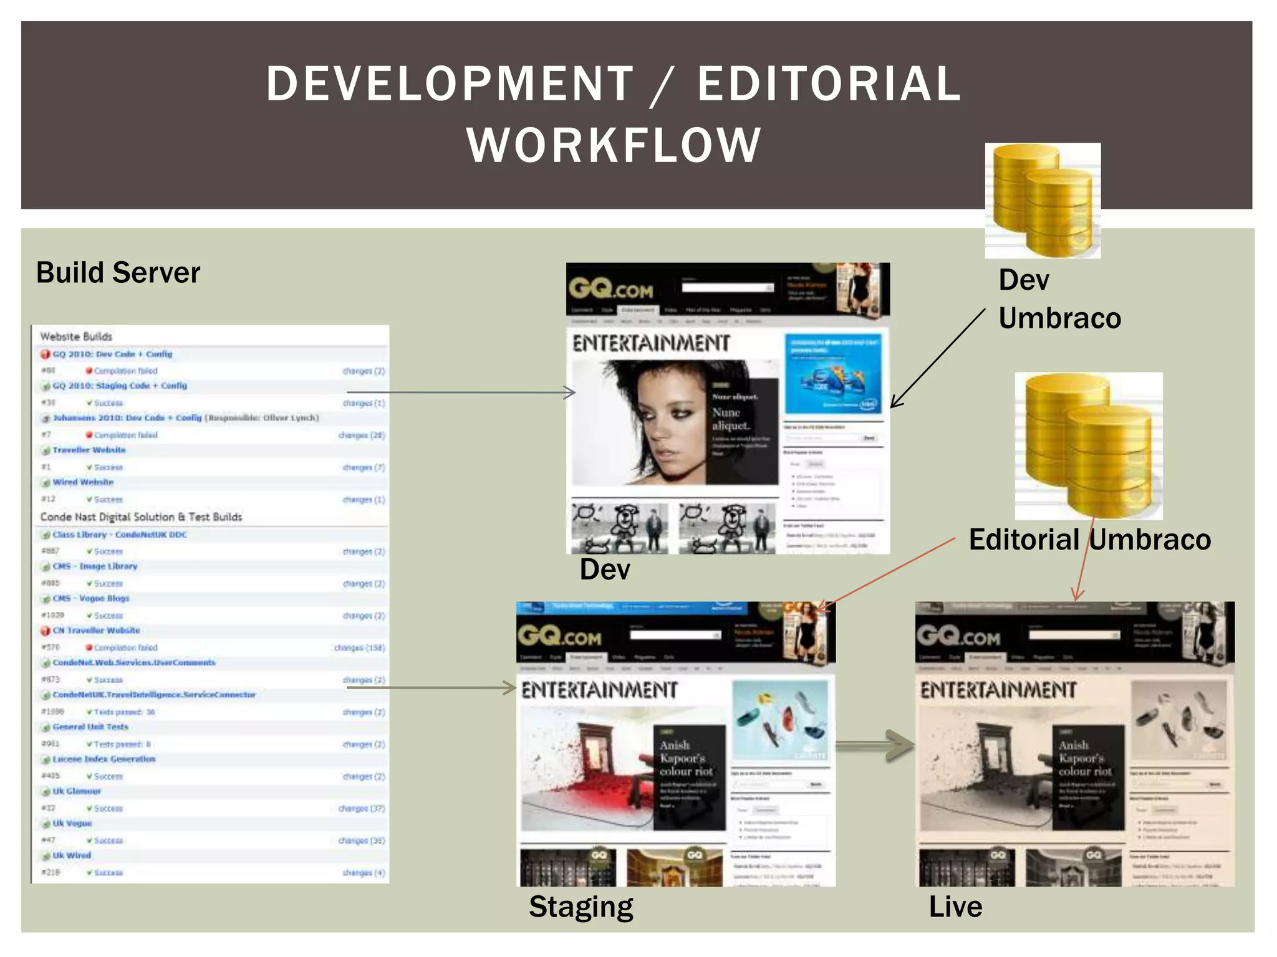Click red failed status icon beside CN Traveller Website
Screen dimensions: 1277x957
coord(45,631)
